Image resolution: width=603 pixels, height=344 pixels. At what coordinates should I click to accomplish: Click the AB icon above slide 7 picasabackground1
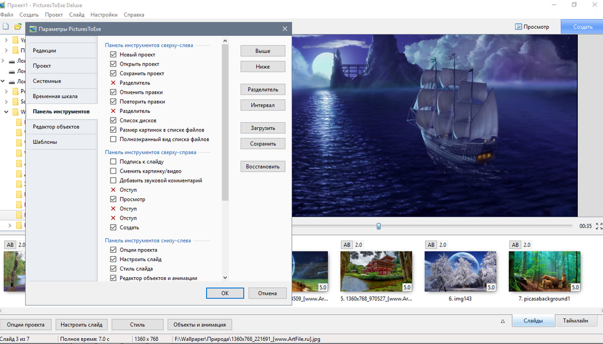(x=515, y=245)
